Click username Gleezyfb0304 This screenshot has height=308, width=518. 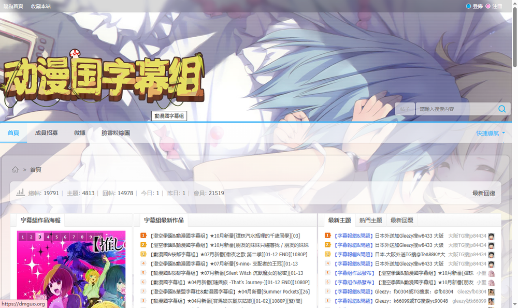(472, 292)
